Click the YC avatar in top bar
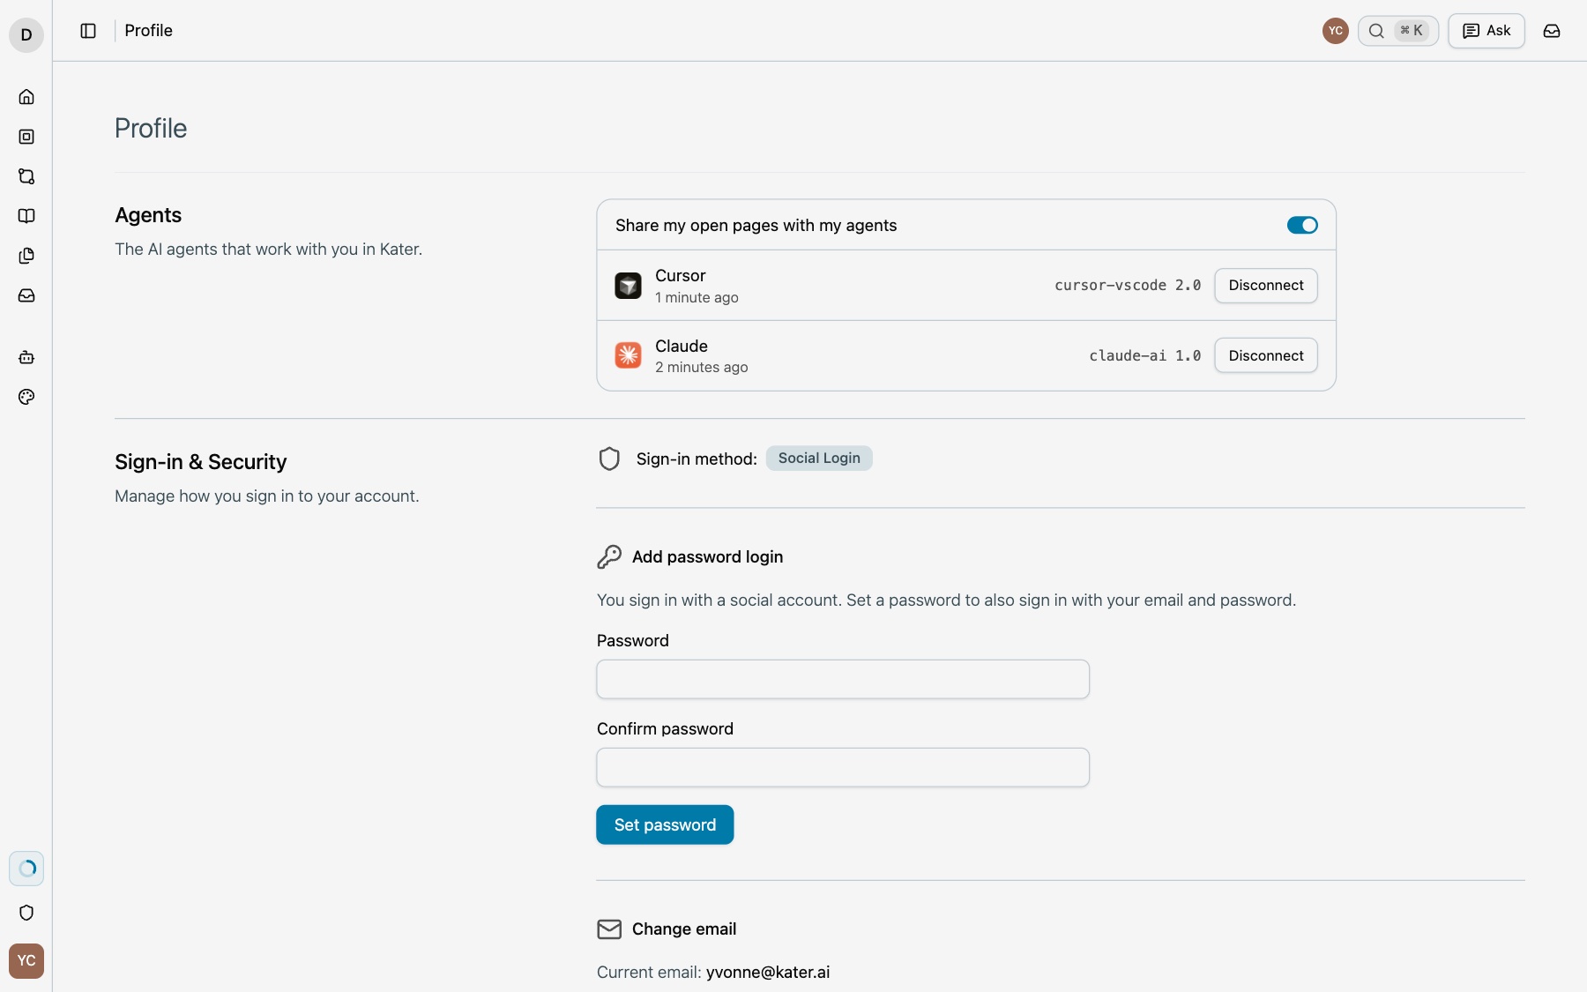Viewport: 1587px width, 992px height. (1336, 31)
